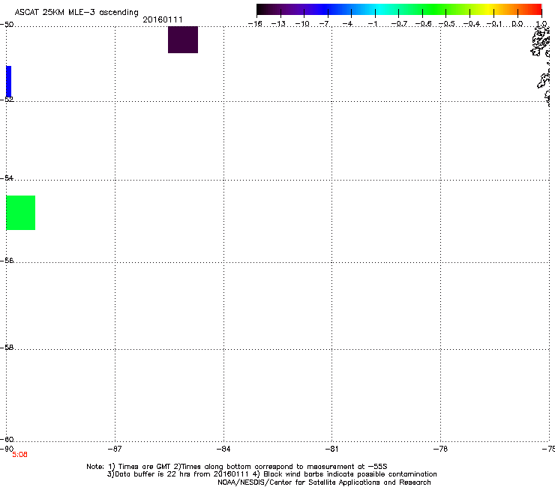
Task: Click the title 'ASCAT 25KM MLE-3 ascending'
Action: pos(76,12)
